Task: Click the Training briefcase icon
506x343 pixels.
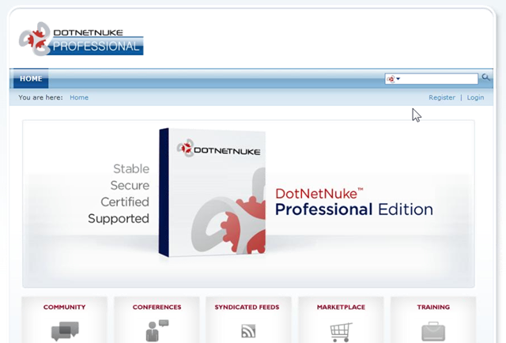Action: 433,331
